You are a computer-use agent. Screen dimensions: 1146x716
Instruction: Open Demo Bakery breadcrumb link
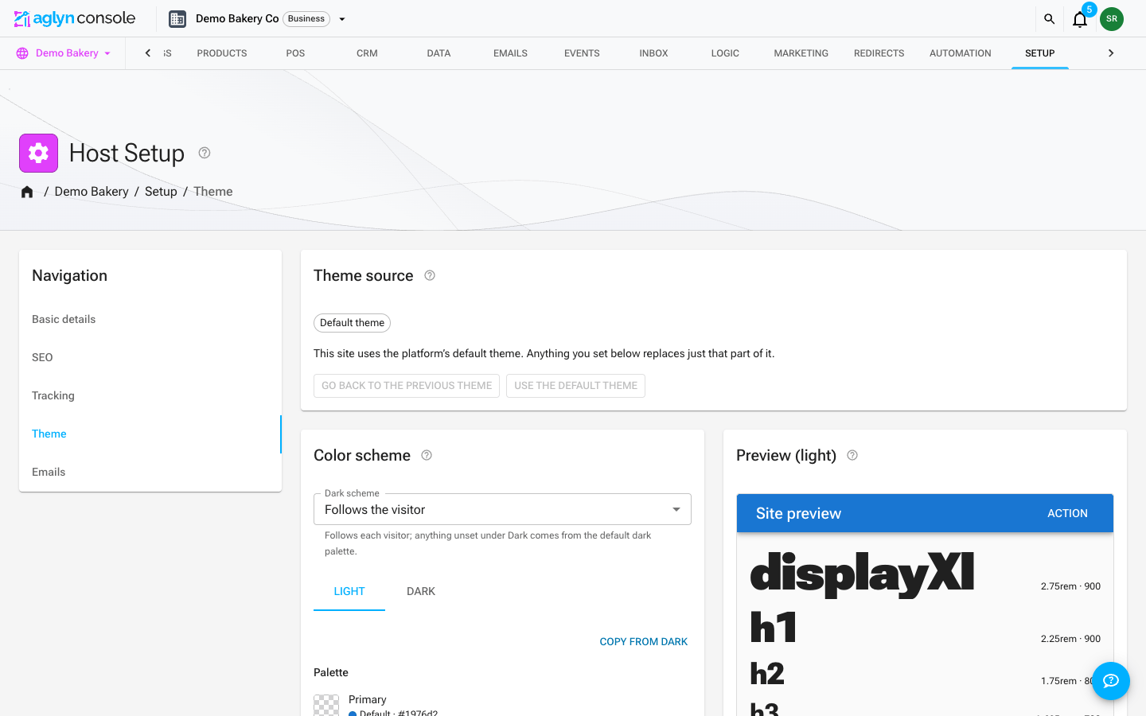click(x=92, y=192)
